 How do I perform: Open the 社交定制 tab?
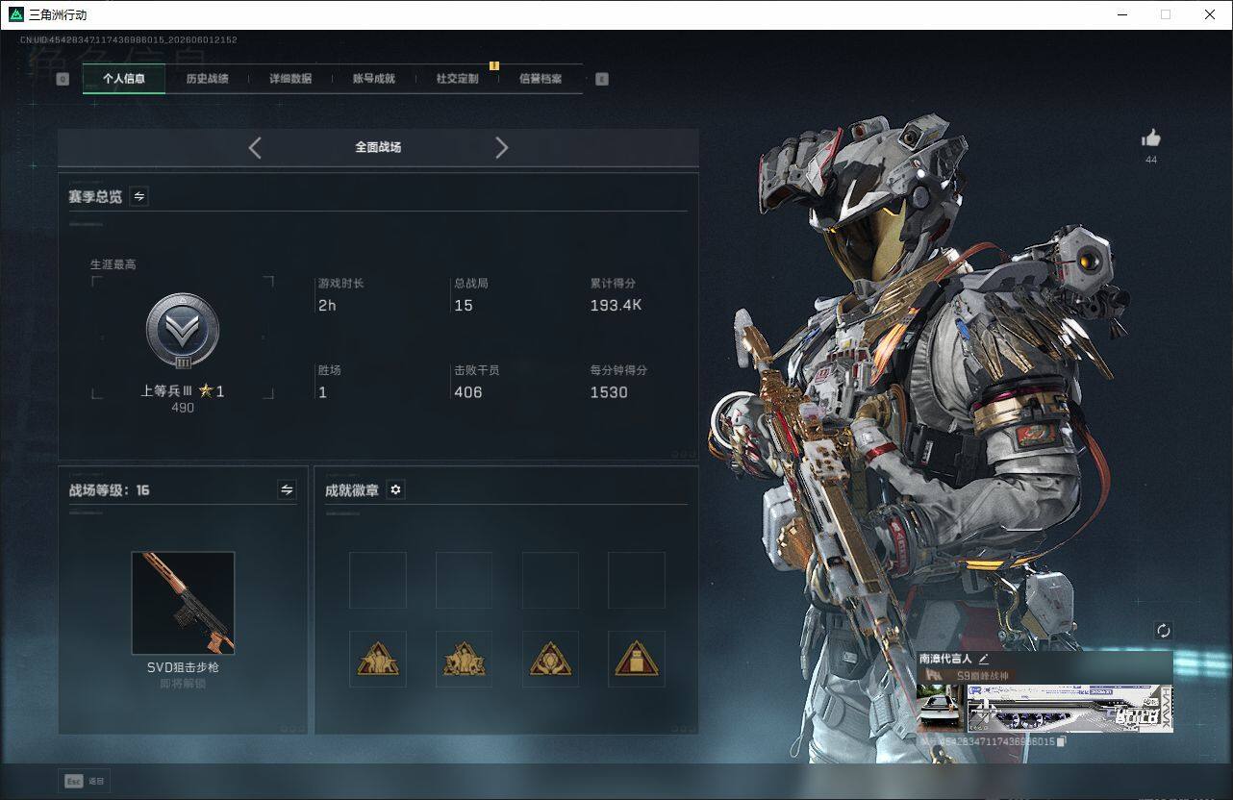(457, 79)
